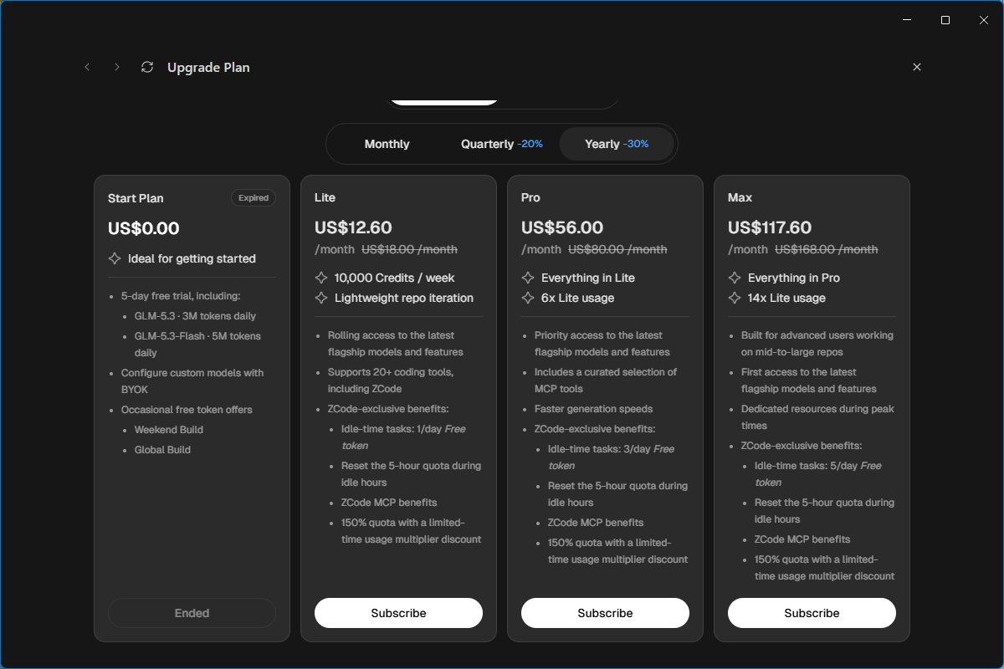
Task: Click the Expired badge on Start Plan
Action: tap(254, 198)
